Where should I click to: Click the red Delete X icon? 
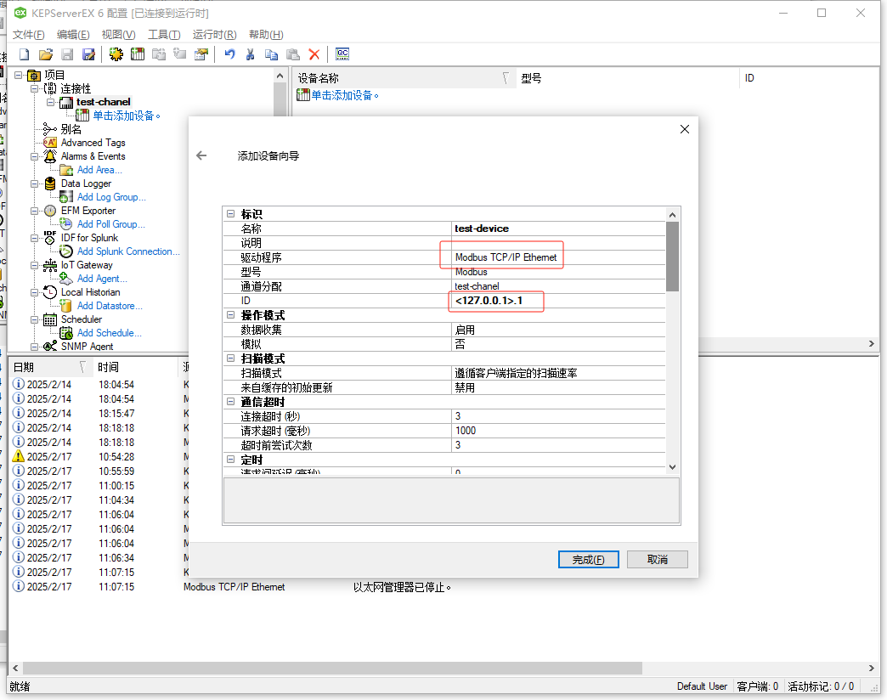pos(314,54)
